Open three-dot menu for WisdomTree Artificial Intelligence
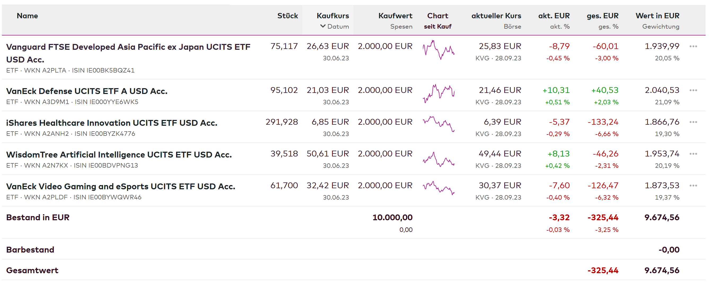The image size is (709, 283). (x=693, y=154)
